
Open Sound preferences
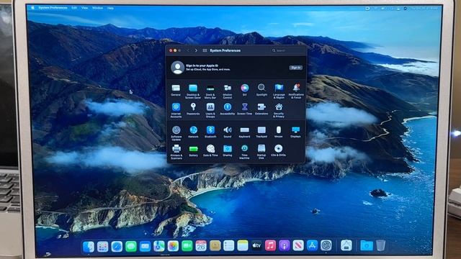click(x=228, y=132)
